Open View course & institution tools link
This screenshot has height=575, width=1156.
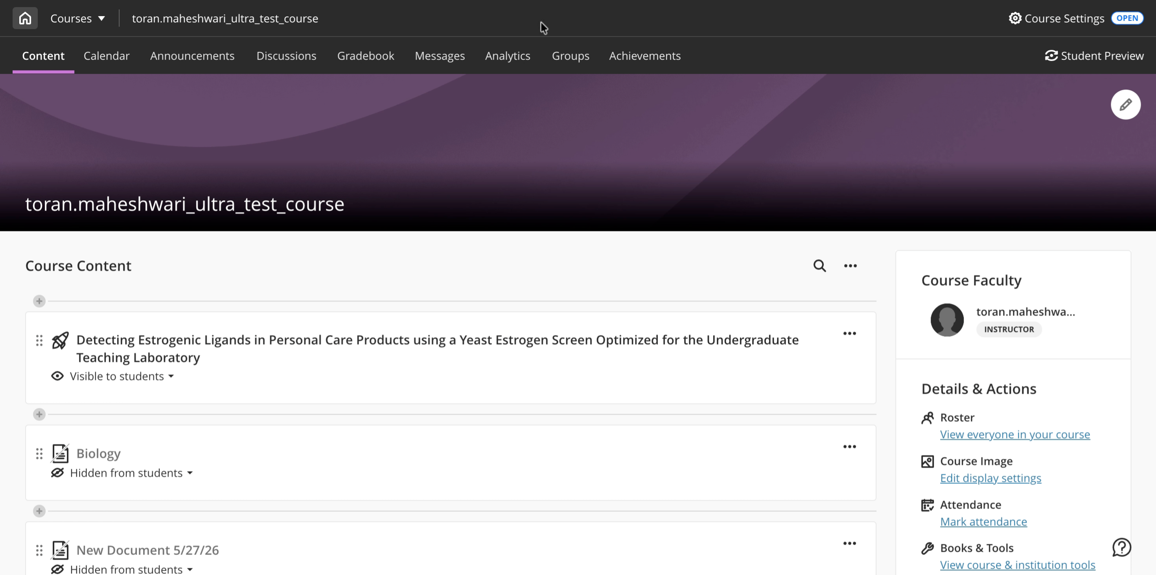click(x=1017, y=565)
